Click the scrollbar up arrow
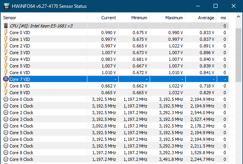The height and width of the screenshot is (164, 243). (x=239, y=18)
